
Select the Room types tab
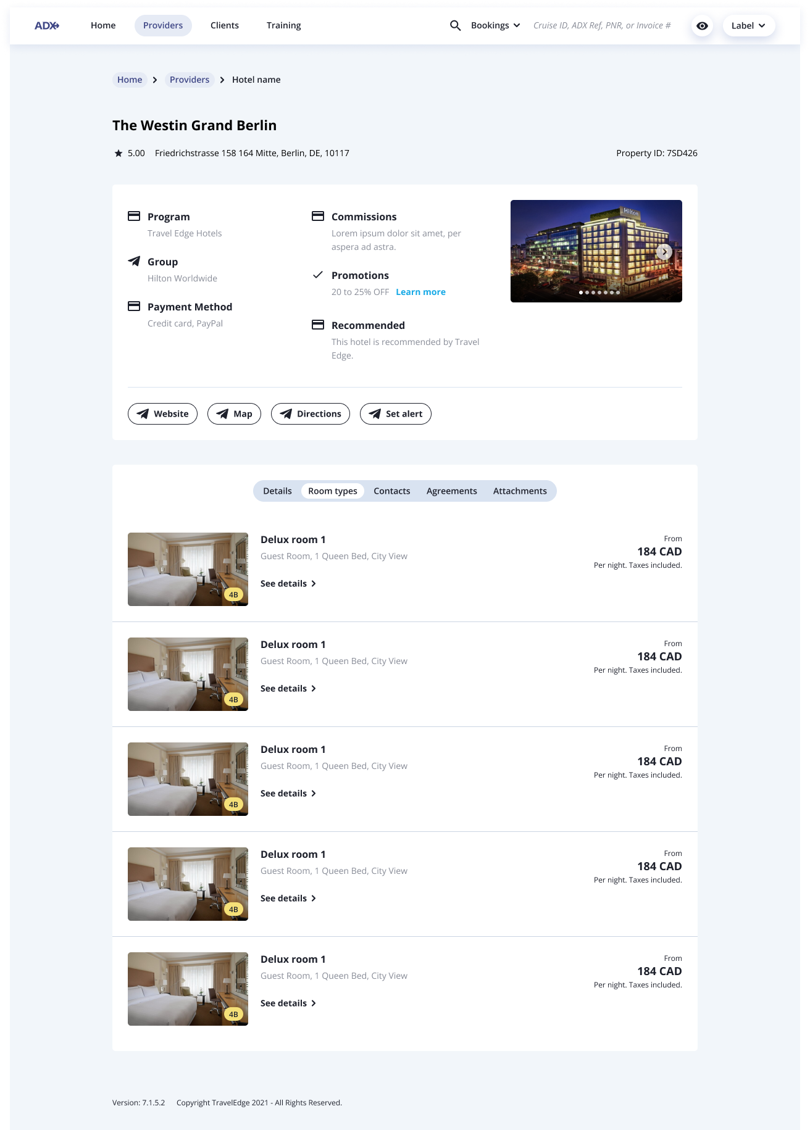(333, 491)
